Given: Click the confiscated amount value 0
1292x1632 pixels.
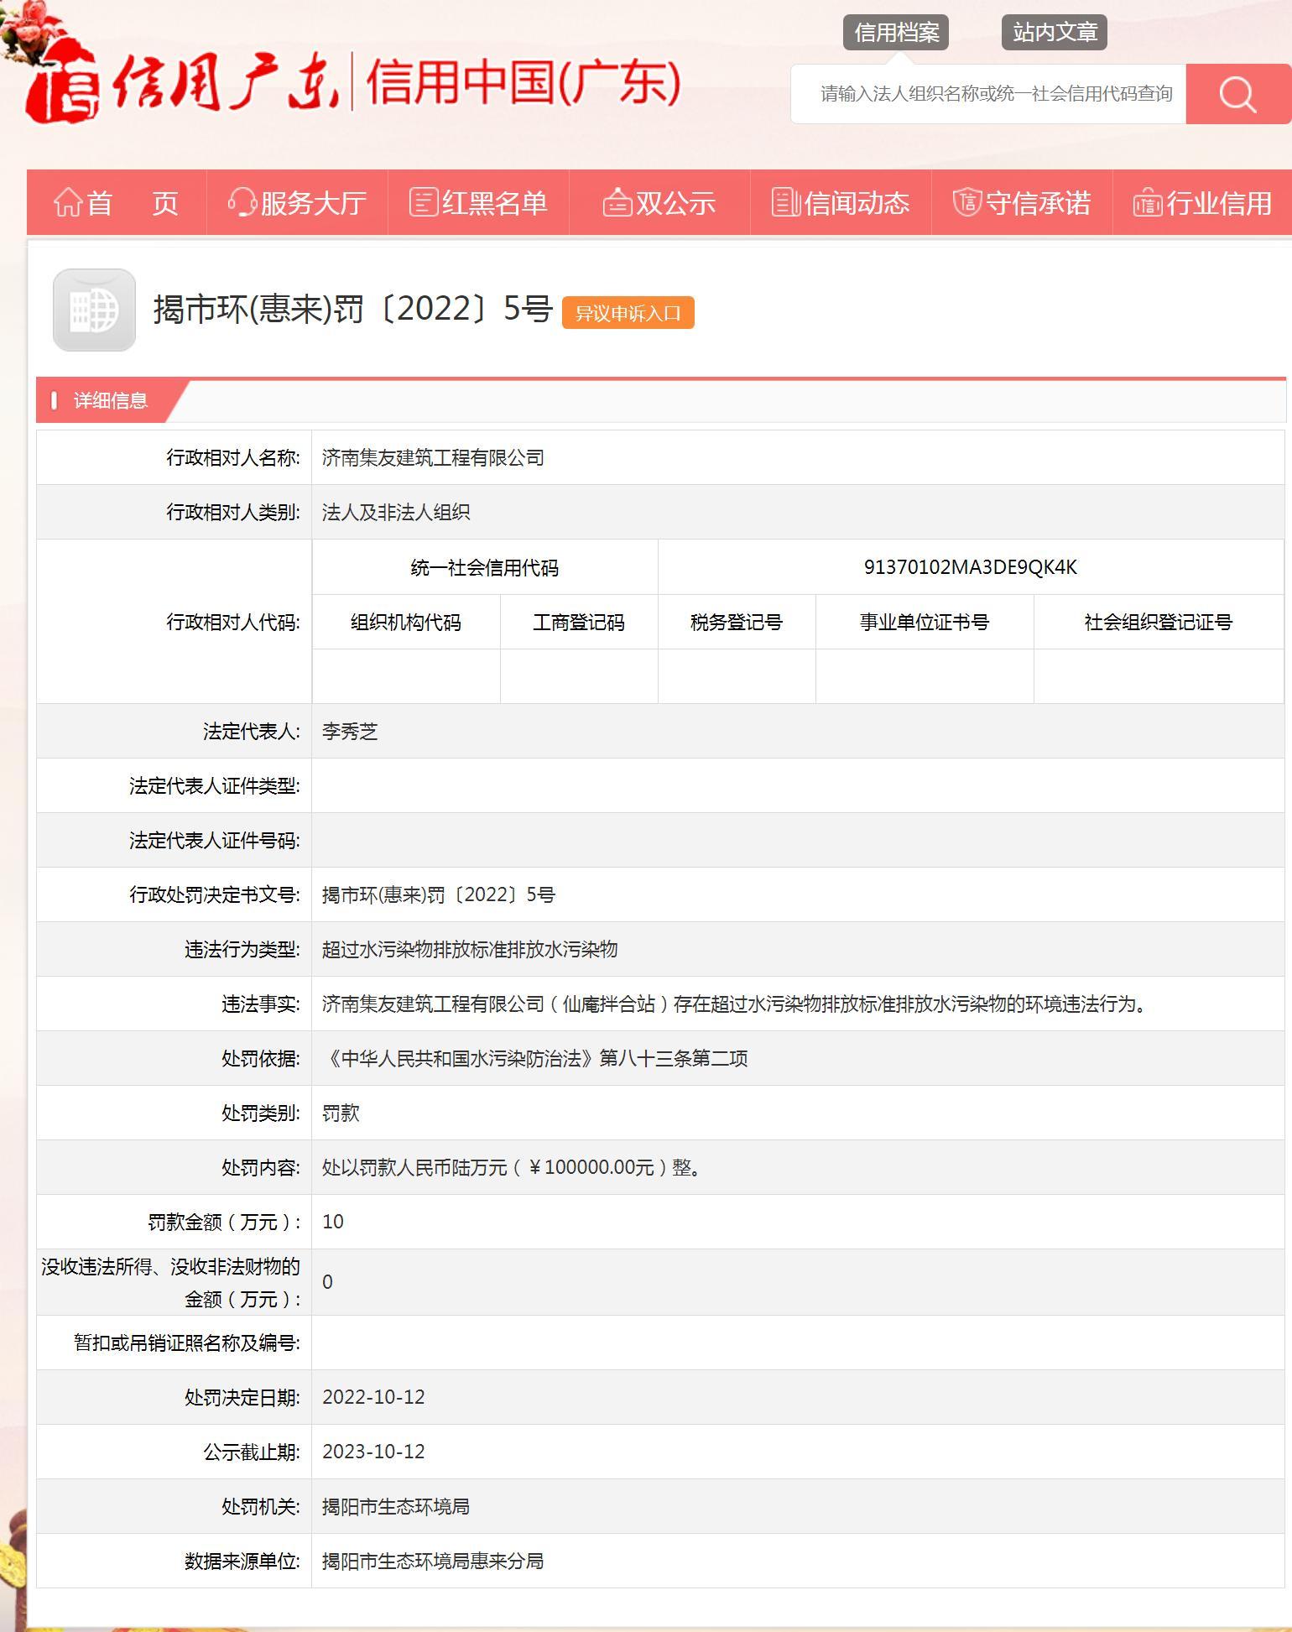Looking at the screenshot, I should [327, 1282].
